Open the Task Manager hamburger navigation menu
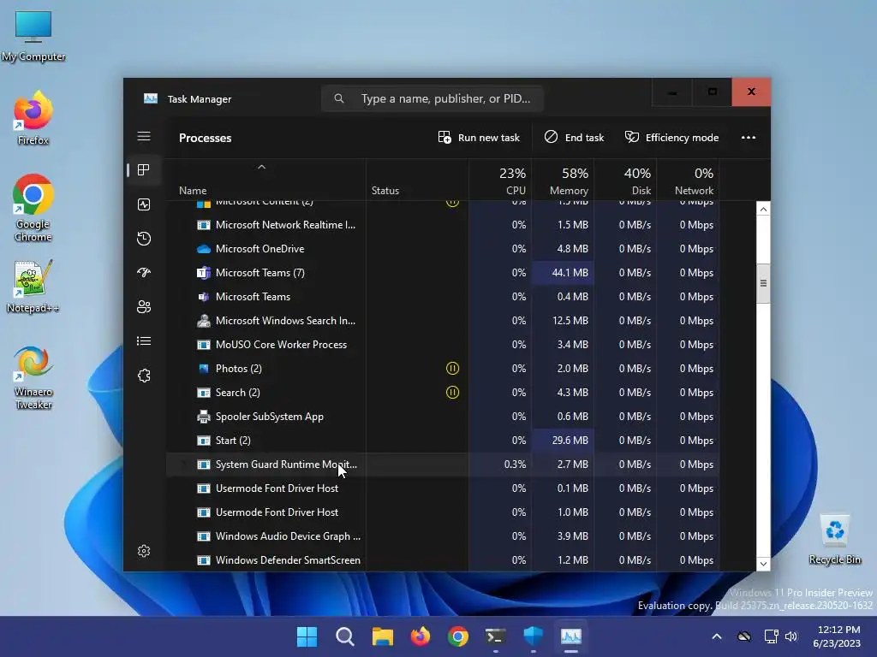877x657 pixels. click(144, 136)
